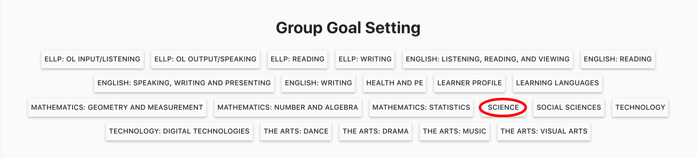Choose the HEALTH AND PE button
This screenshot has height=158, width=697.
pos(394,83)
